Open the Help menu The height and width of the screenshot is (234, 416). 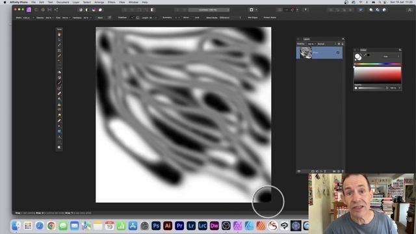coord(144,2)
